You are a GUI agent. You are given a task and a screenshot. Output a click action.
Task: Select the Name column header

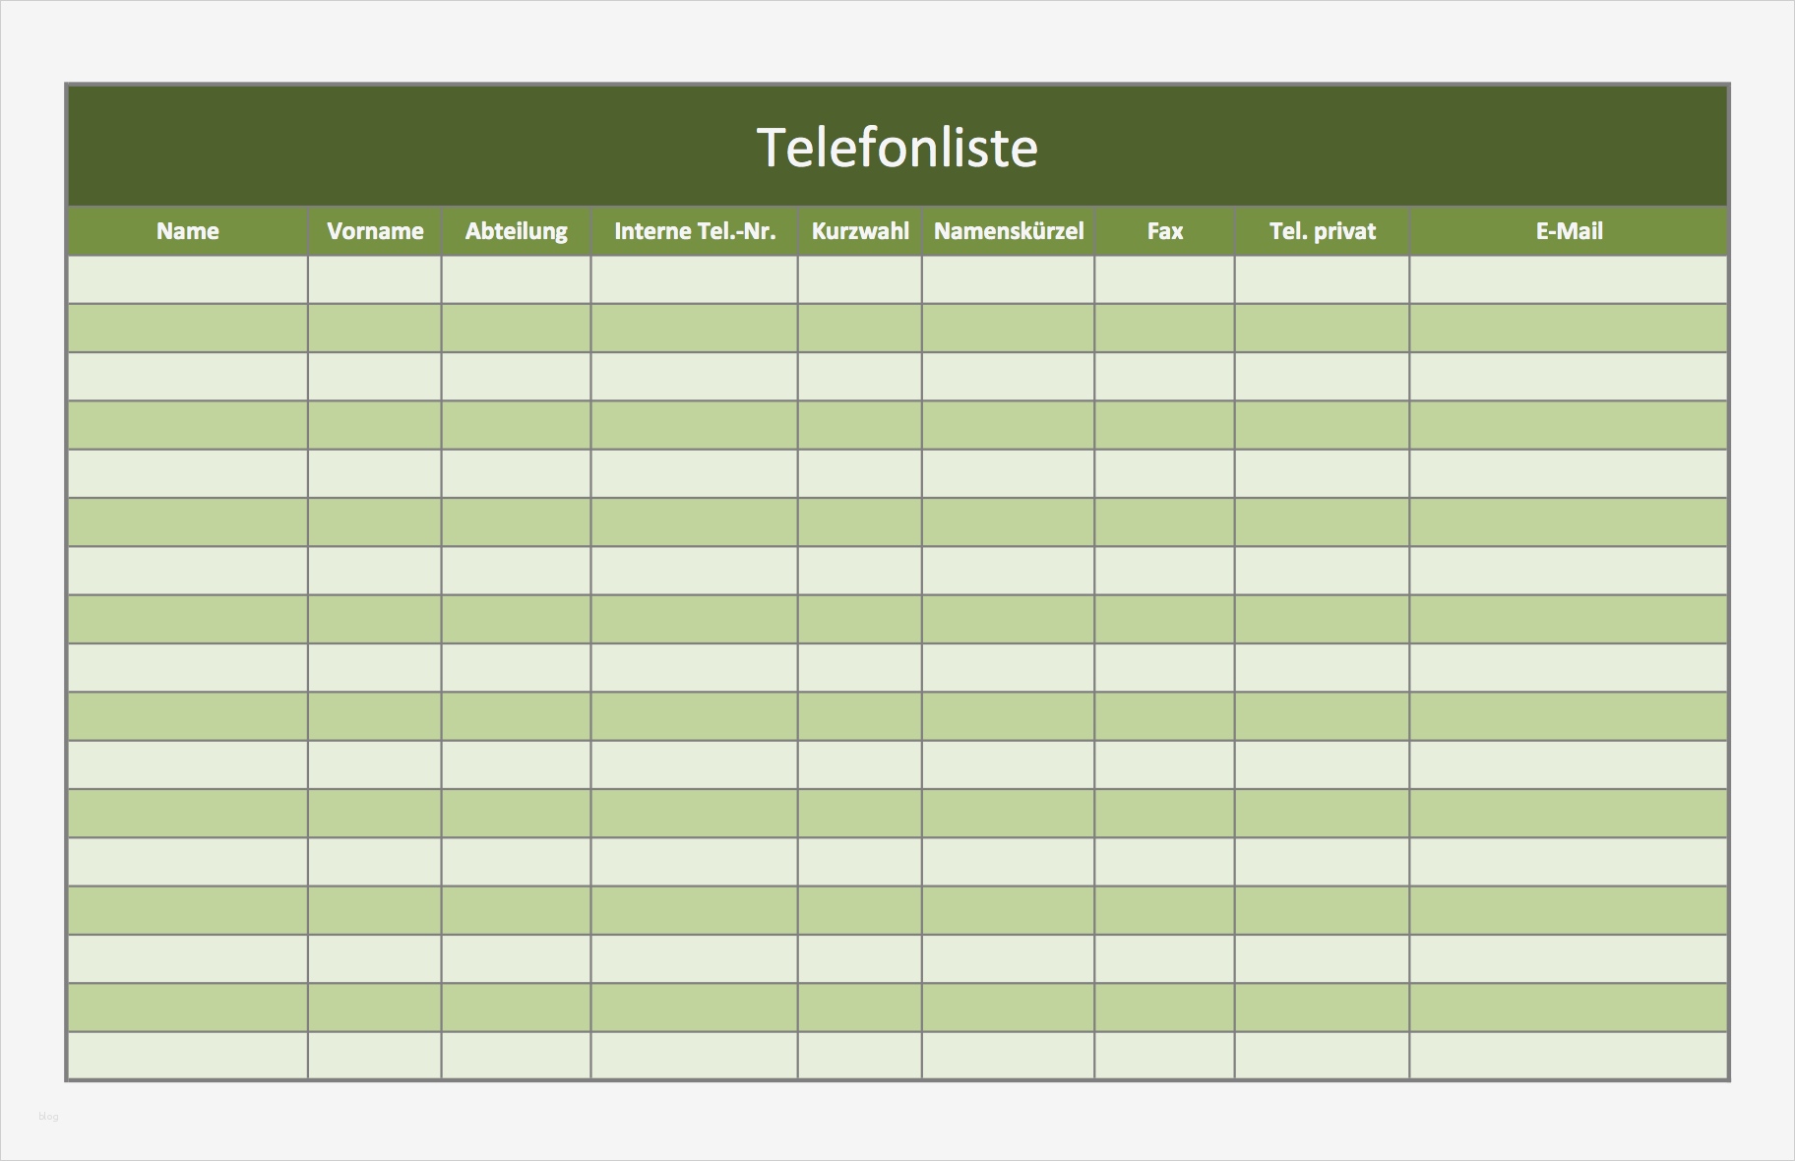(x=187, y=231)
